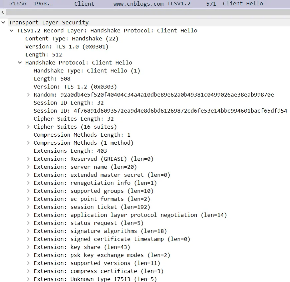Collapse the Handshake Protocol: Client Hello node

pyautogui.click(x=20, y=63)
